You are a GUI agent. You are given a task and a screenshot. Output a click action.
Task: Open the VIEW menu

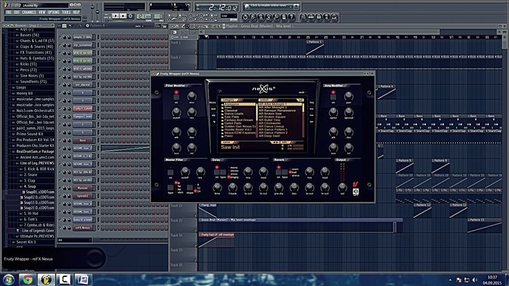click(x=42, y=12)
